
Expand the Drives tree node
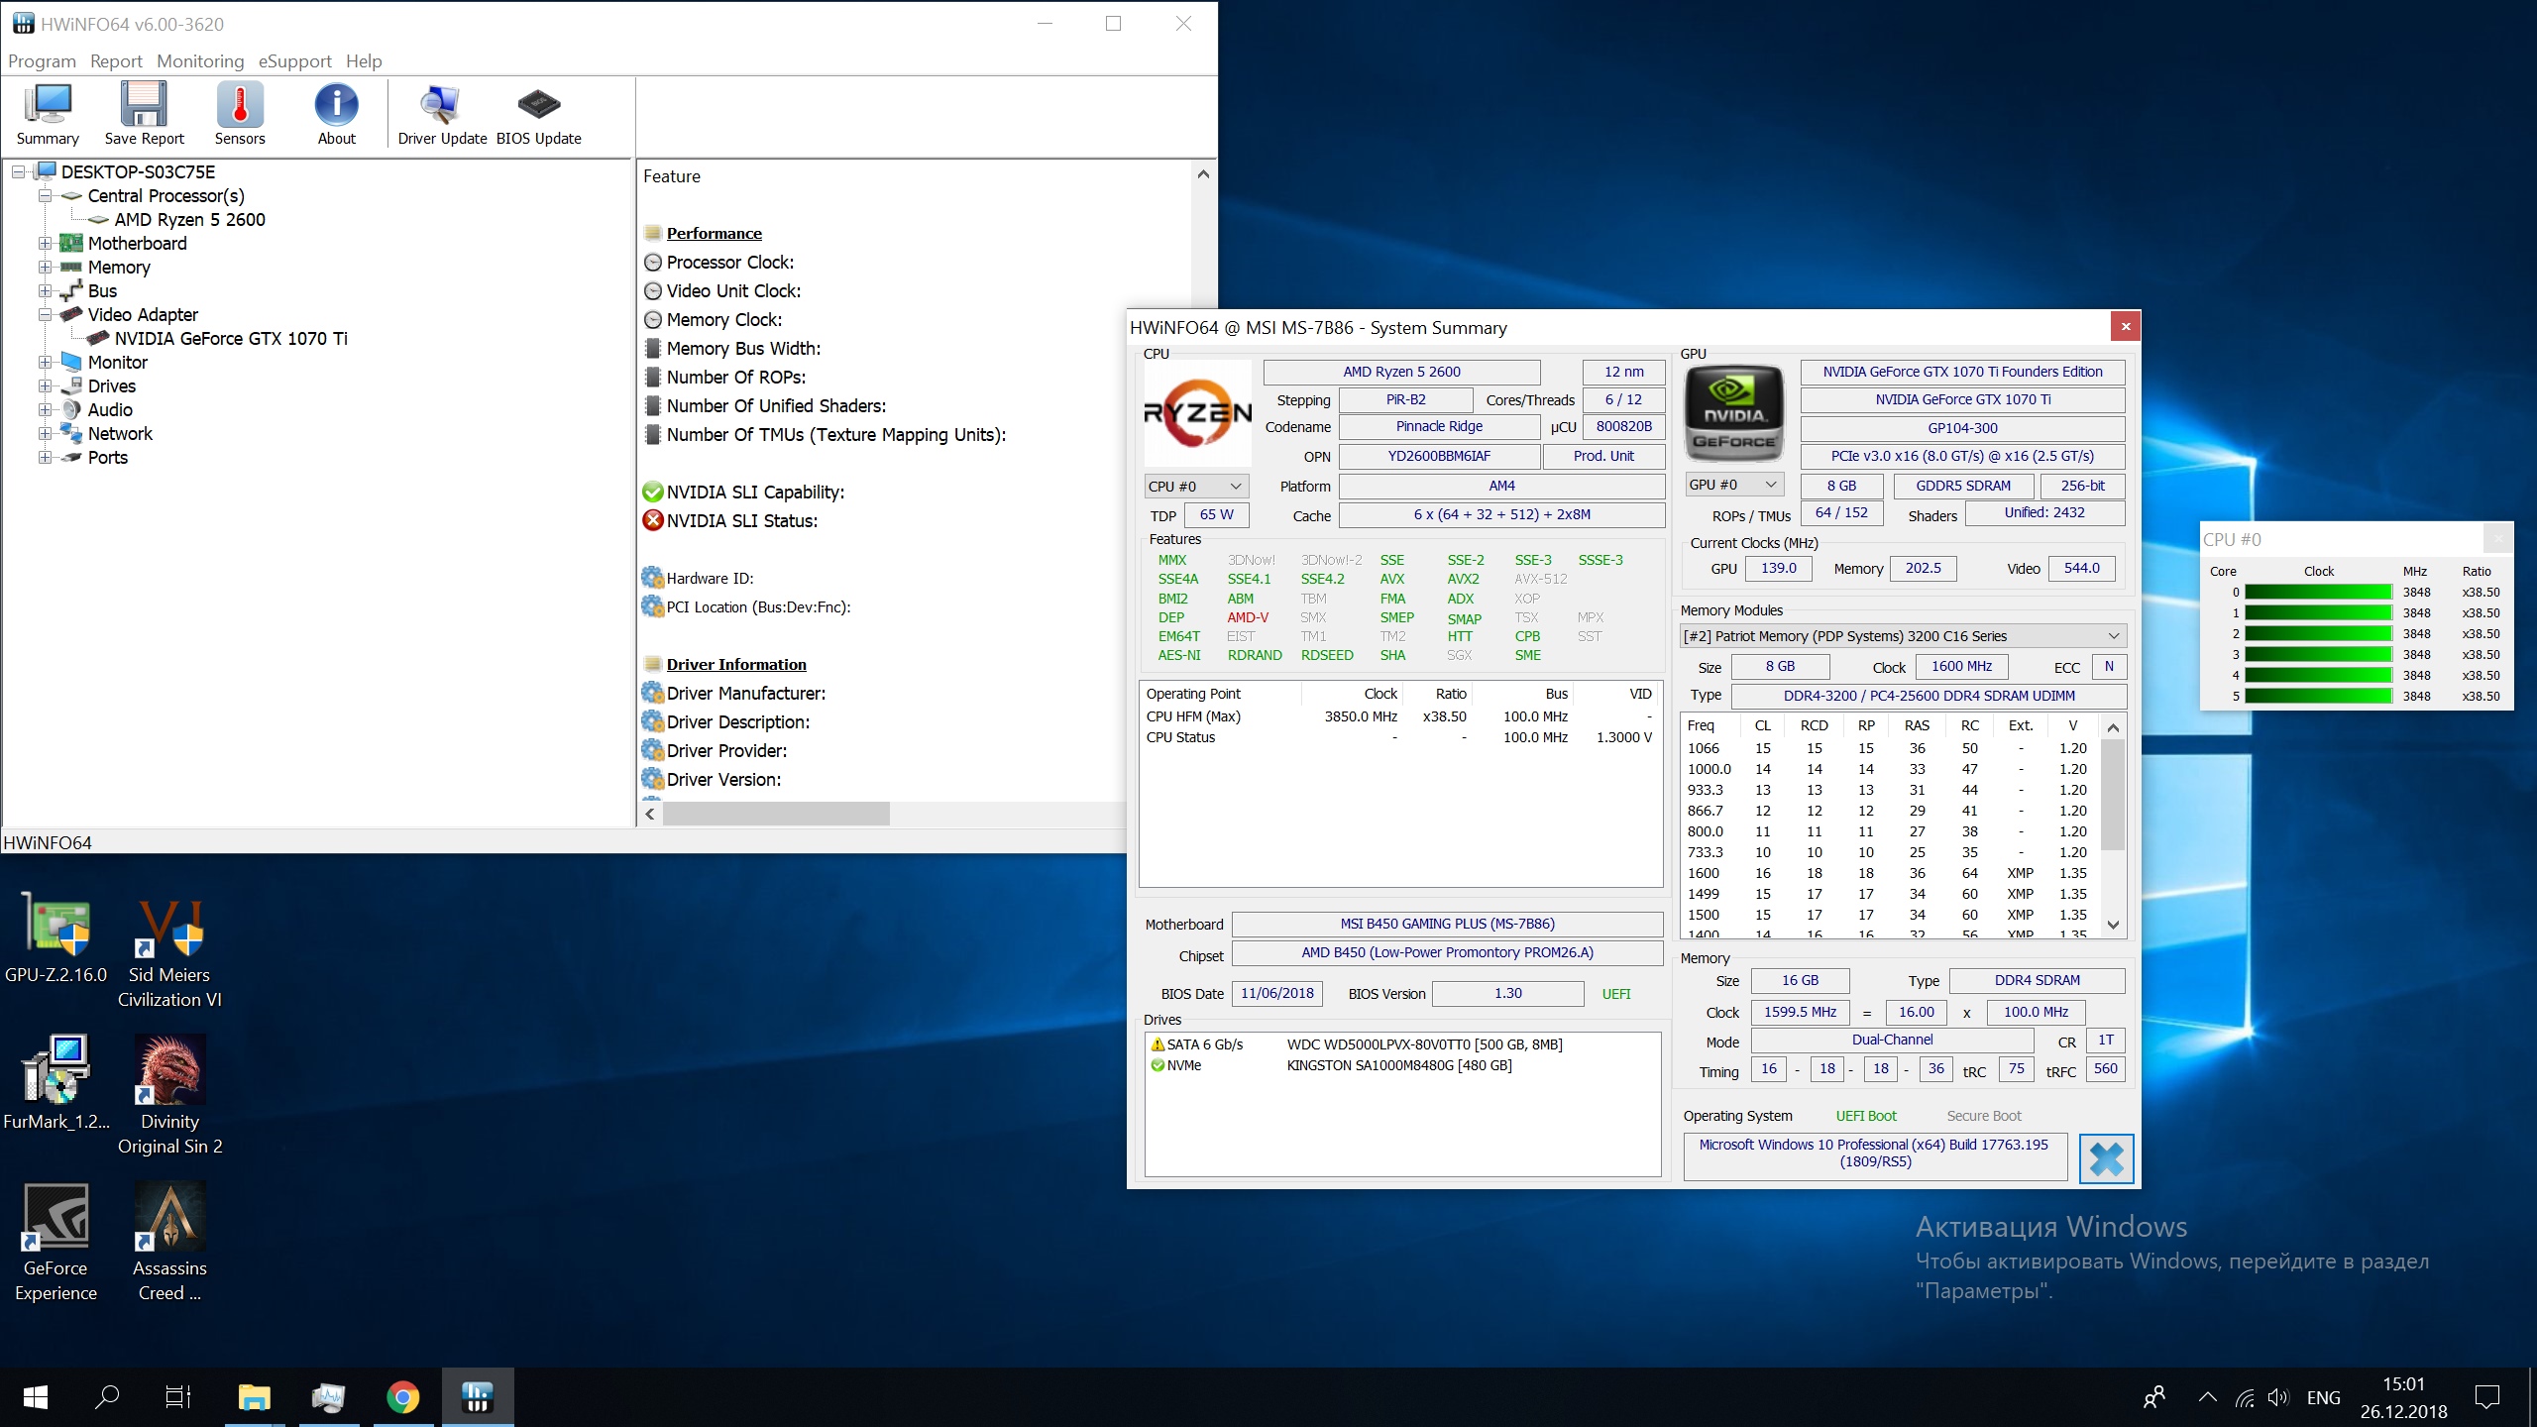click(x=45, y=386)
